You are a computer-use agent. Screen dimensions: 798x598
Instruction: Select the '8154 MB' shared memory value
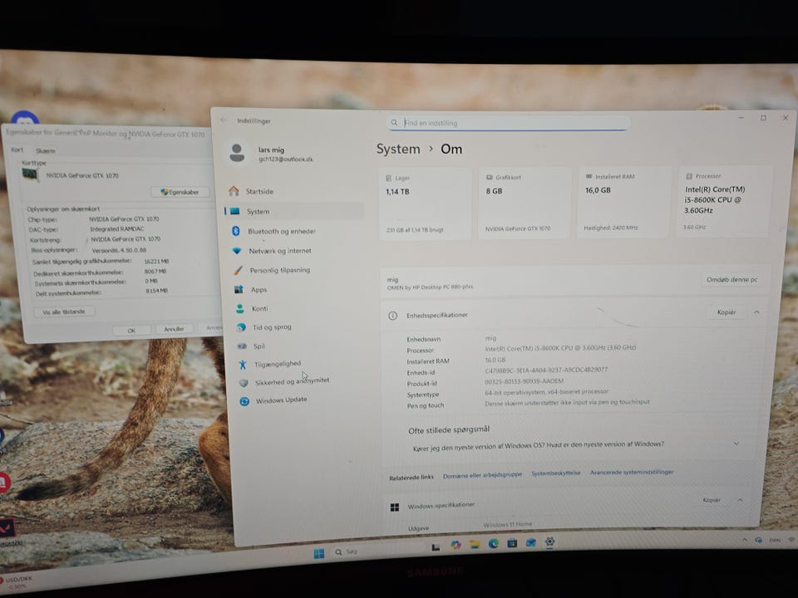click(x=157, y=291)
